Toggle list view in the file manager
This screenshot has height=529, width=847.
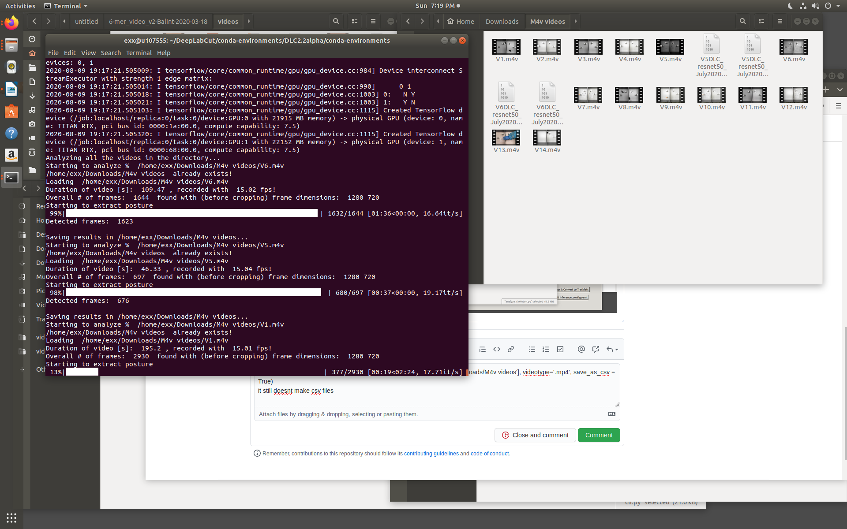pyautogui.click(x=761, y=21)
